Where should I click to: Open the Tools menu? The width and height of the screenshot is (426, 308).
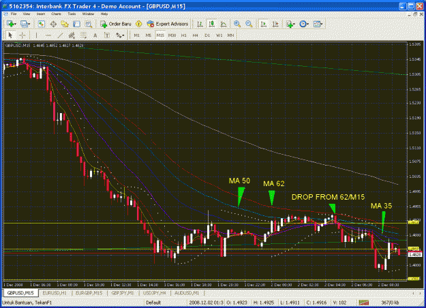[x=72, y=14]
